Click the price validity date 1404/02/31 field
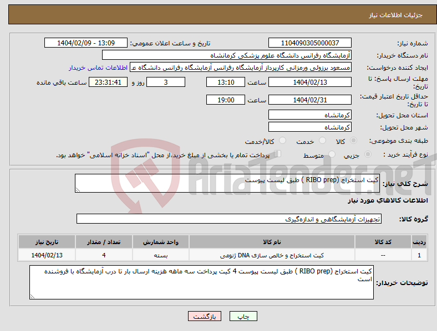437x331 pixels. pyautogui.click(x=310, y=100)
